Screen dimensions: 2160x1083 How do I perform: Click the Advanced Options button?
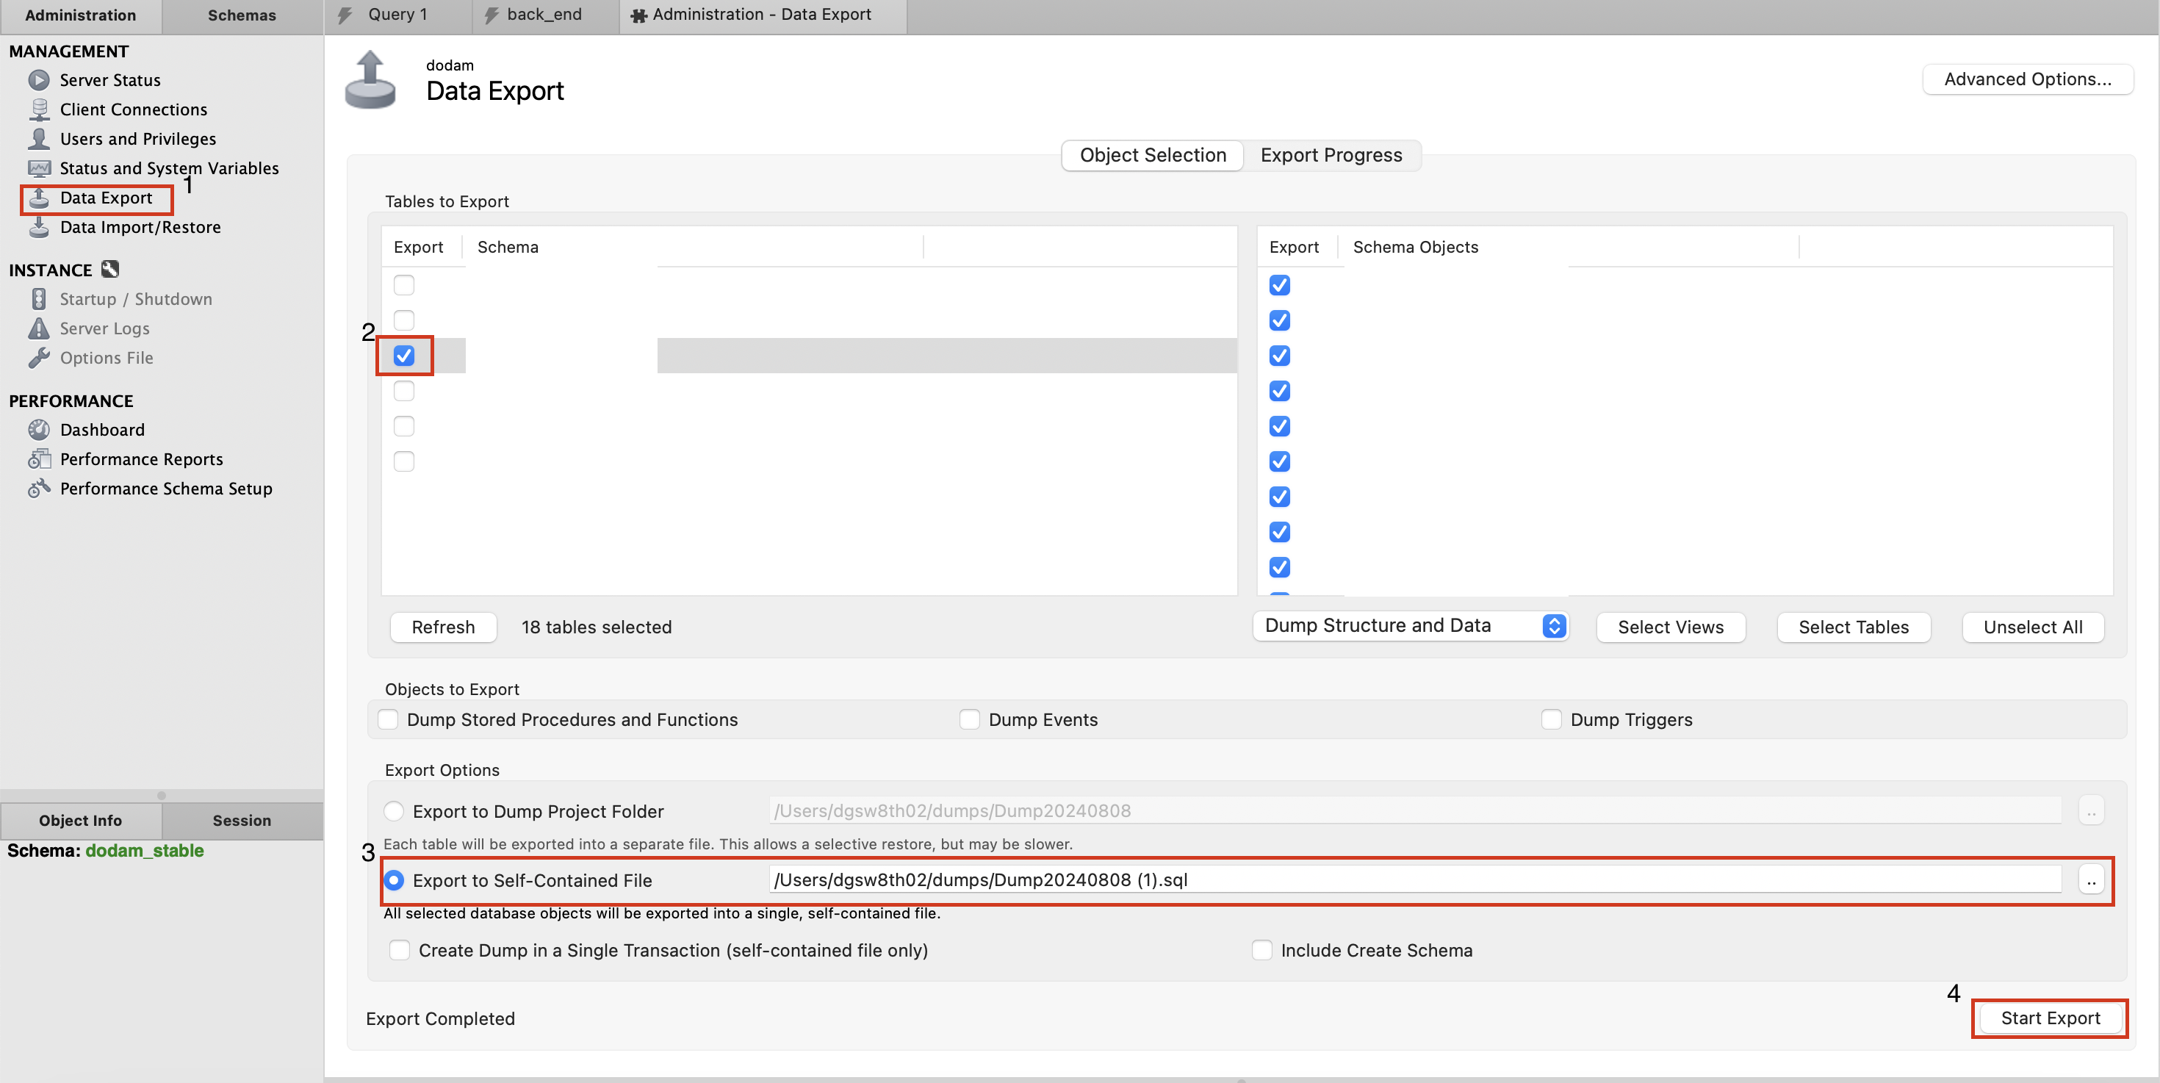(2027, 79)
